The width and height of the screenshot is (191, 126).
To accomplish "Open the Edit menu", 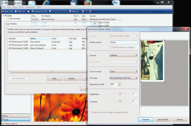I will 9,7.
